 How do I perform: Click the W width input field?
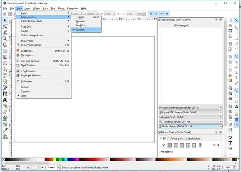tap(109, 14)
